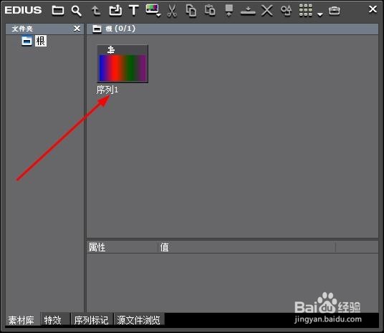Switch to the 素材库 tab
The image size is (384, 333).
[x=21, y=320]
